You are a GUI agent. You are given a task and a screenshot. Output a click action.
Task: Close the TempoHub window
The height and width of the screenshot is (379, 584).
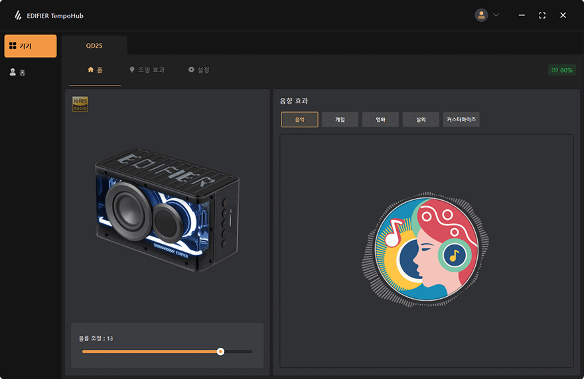pos(563,15)
